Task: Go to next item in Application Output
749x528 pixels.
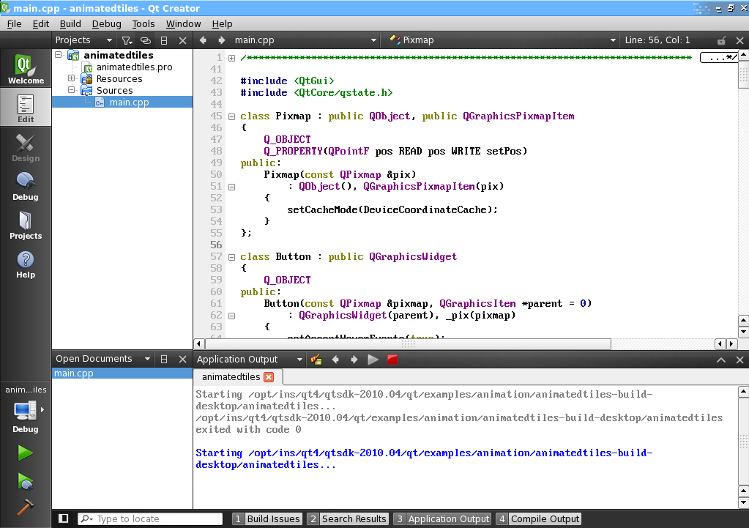Action: pyautogui.click(x=354, y=360)
